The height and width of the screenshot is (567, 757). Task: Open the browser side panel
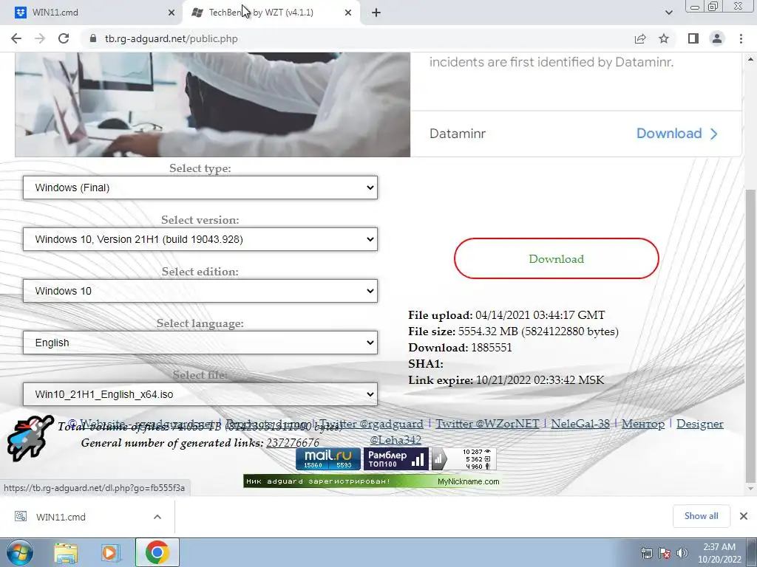point(693,38)
